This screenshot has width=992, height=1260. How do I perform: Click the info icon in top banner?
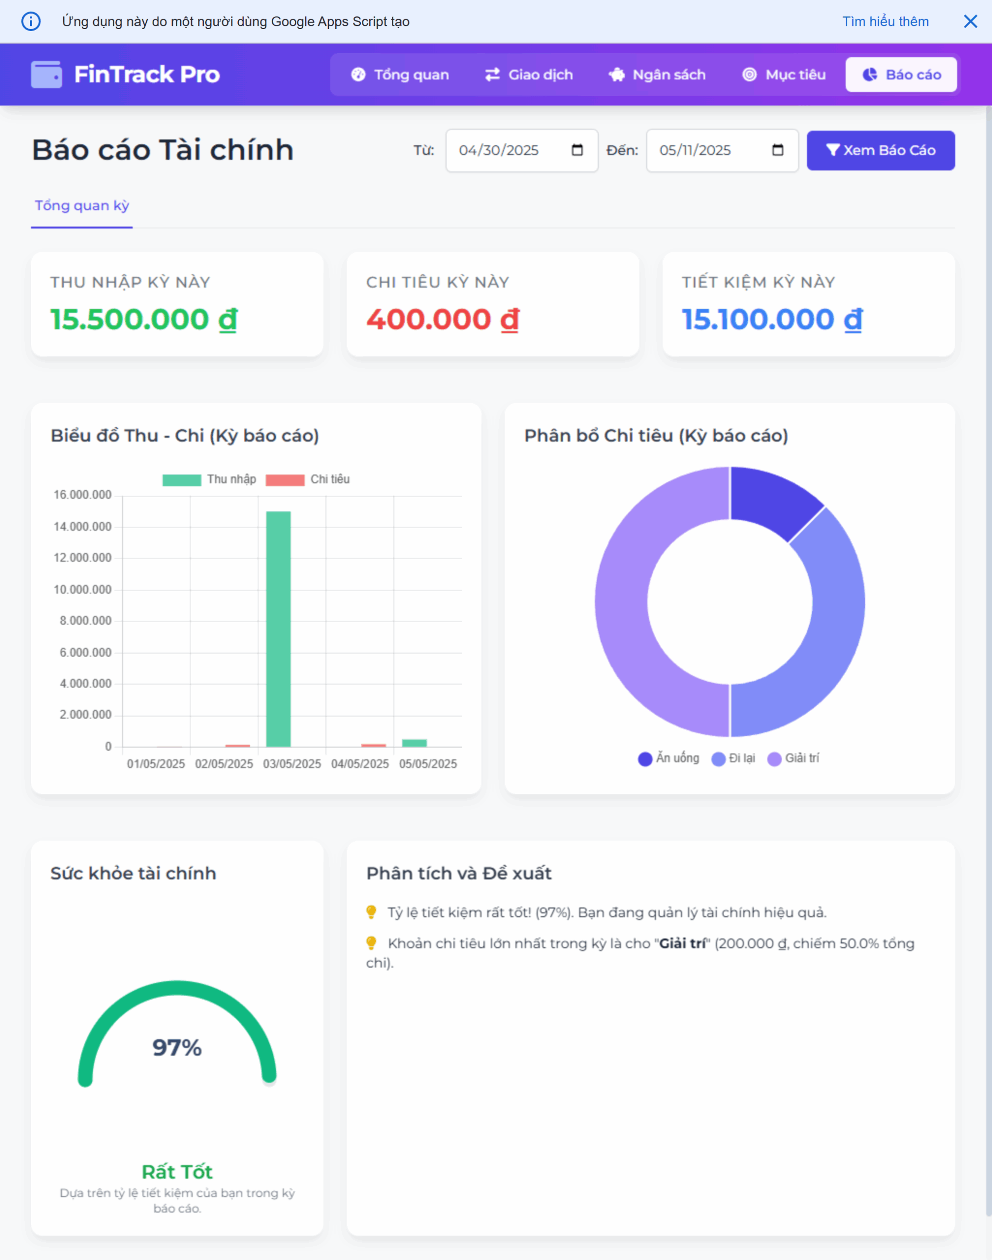[x=31, y=22]
